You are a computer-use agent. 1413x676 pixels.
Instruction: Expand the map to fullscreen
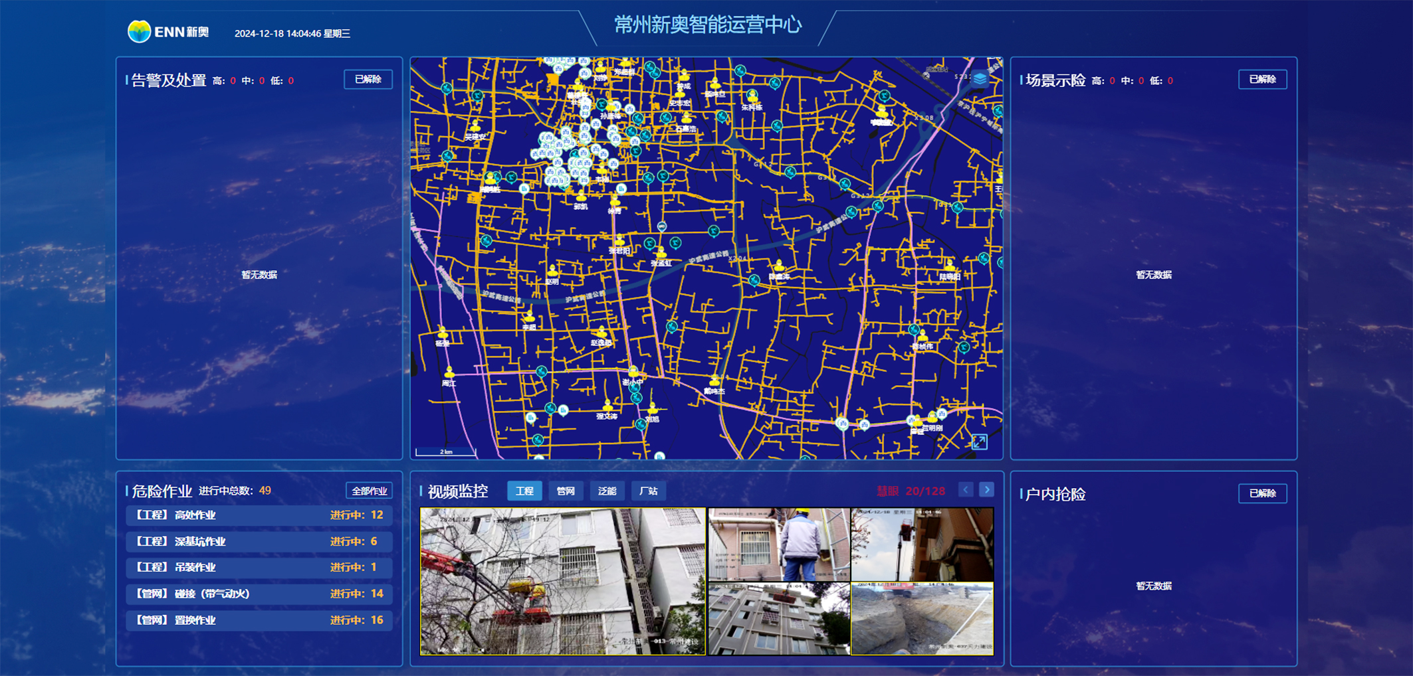tap(979, 442)
